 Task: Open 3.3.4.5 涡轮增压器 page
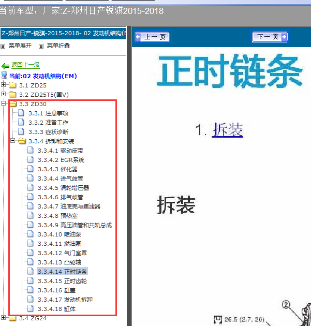[64, 188]
